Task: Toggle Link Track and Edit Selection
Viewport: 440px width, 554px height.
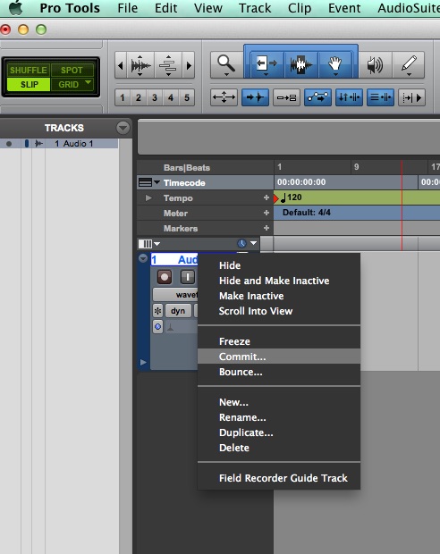Action: (380, 97)
